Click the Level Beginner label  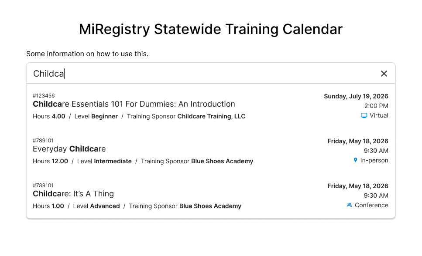click(96, 116)
